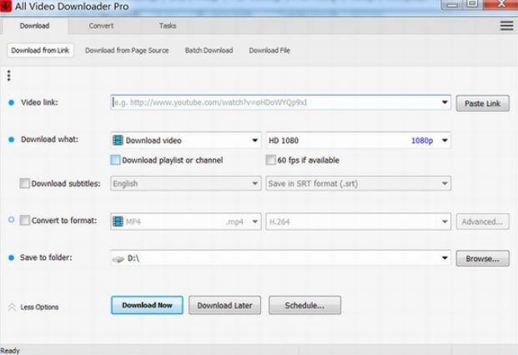Click the Download Now button
The image size is (518, 355).
[x=147, y=305]
